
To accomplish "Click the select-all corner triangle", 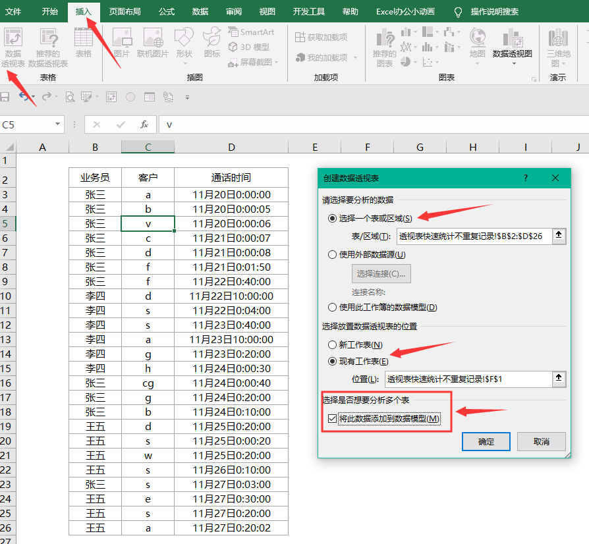I will click(9, 147).
